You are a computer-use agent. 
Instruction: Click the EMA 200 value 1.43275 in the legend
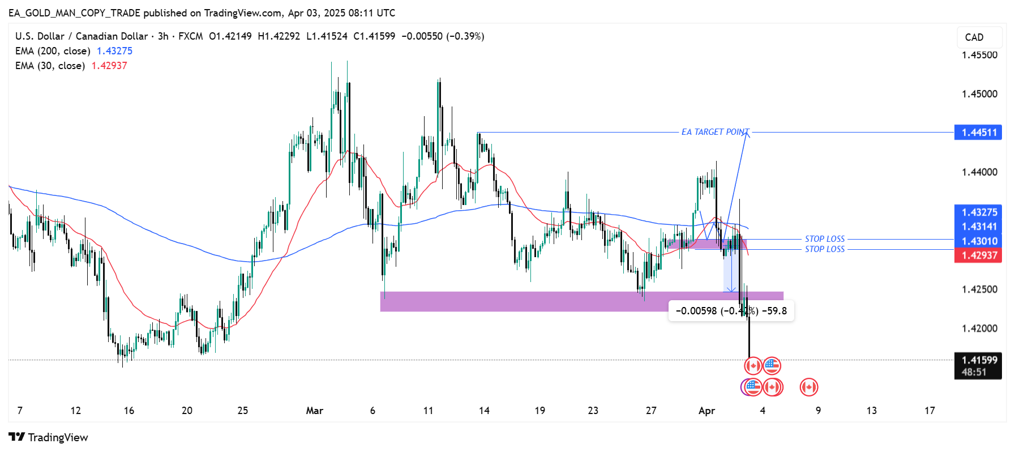[114, 51]
